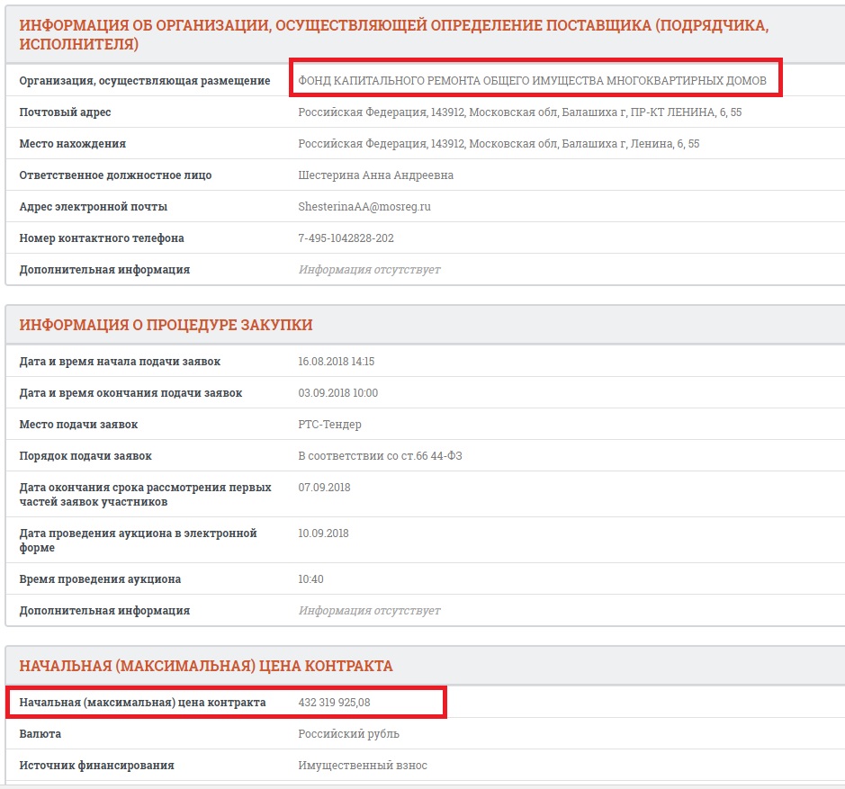845x789 pixels.
Task: Click 'НАЧАЛЬНАЯ (МАКСИМАЛЬНАЯ) ЦЕНА КОНТРАКТА' heading
Action: (206, 666)
